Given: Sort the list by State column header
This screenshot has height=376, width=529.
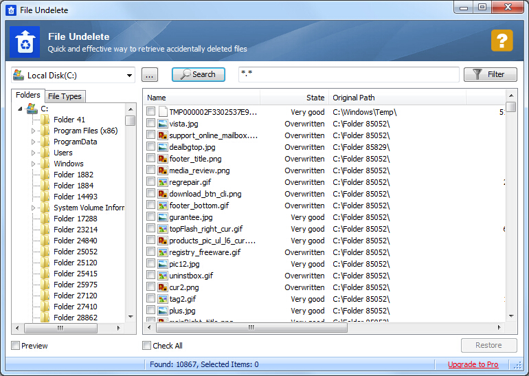Looking at the screenshot, I should click(x=294, y=98).
